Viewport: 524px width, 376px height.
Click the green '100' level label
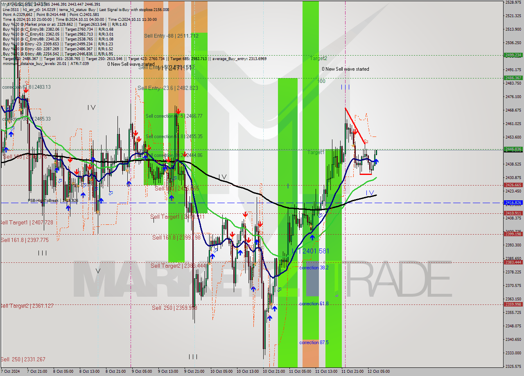click(x=321, y=81)
